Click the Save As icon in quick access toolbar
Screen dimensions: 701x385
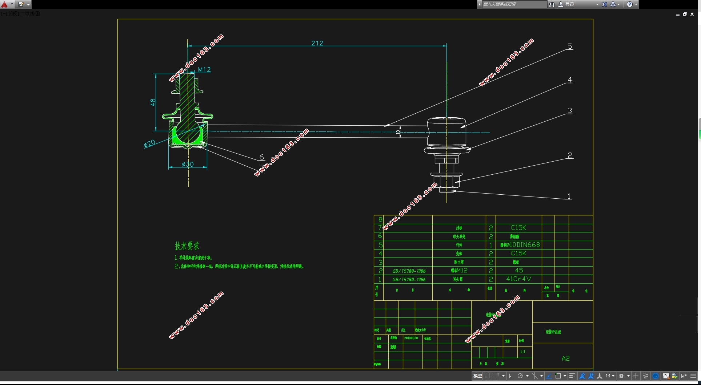tap(21, 4)
